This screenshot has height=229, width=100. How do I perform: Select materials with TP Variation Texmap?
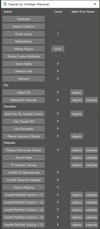[x=91, y=165]
